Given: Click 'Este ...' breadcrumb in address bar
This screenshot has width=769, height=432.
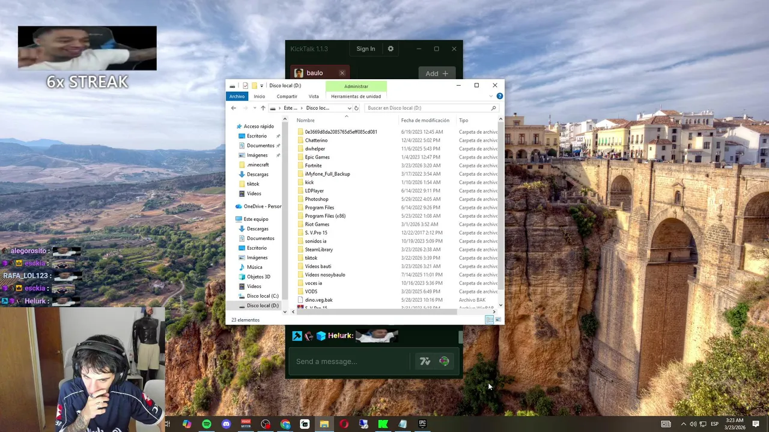Looking at the screenshot, I should click(291, 108).
